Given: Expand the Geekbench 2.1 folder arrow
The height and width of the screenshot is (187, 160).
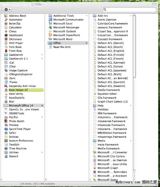Looking at the screenshot, I should (x=42, y=59).
